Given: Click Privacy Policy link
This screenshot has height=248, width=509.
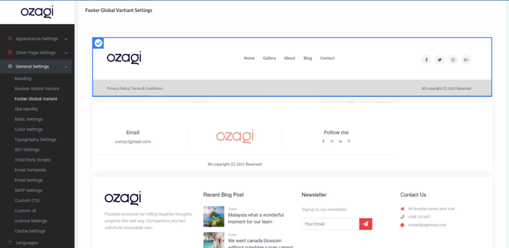Looking at the screenshot, I should 118,88.
